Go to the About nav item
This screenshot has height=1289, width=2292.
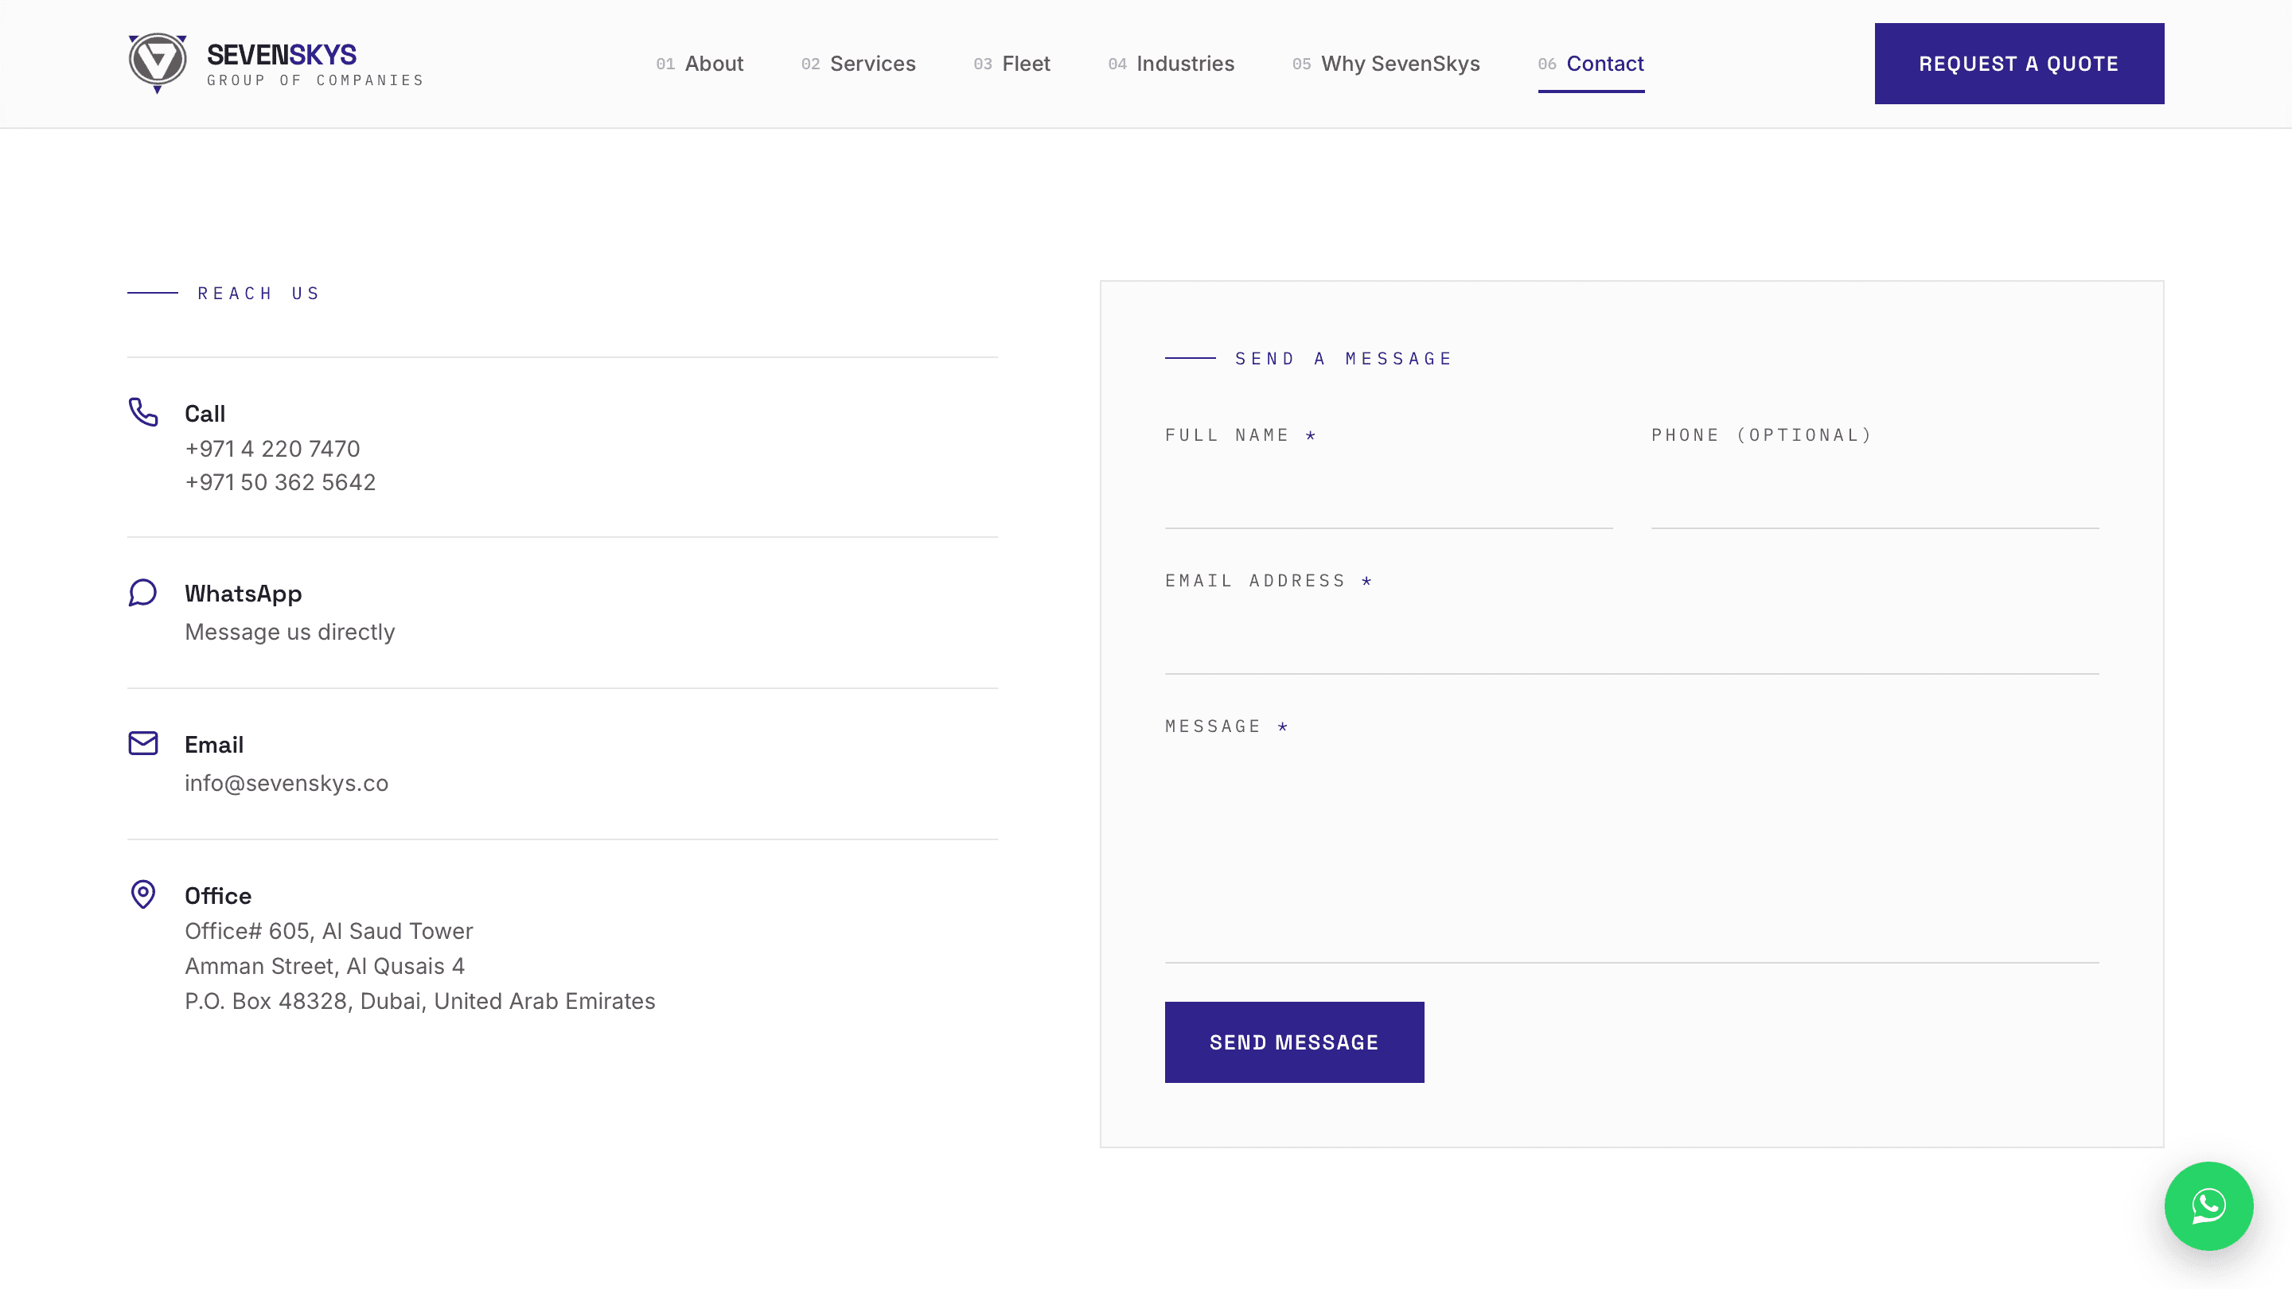click(700, 64)
